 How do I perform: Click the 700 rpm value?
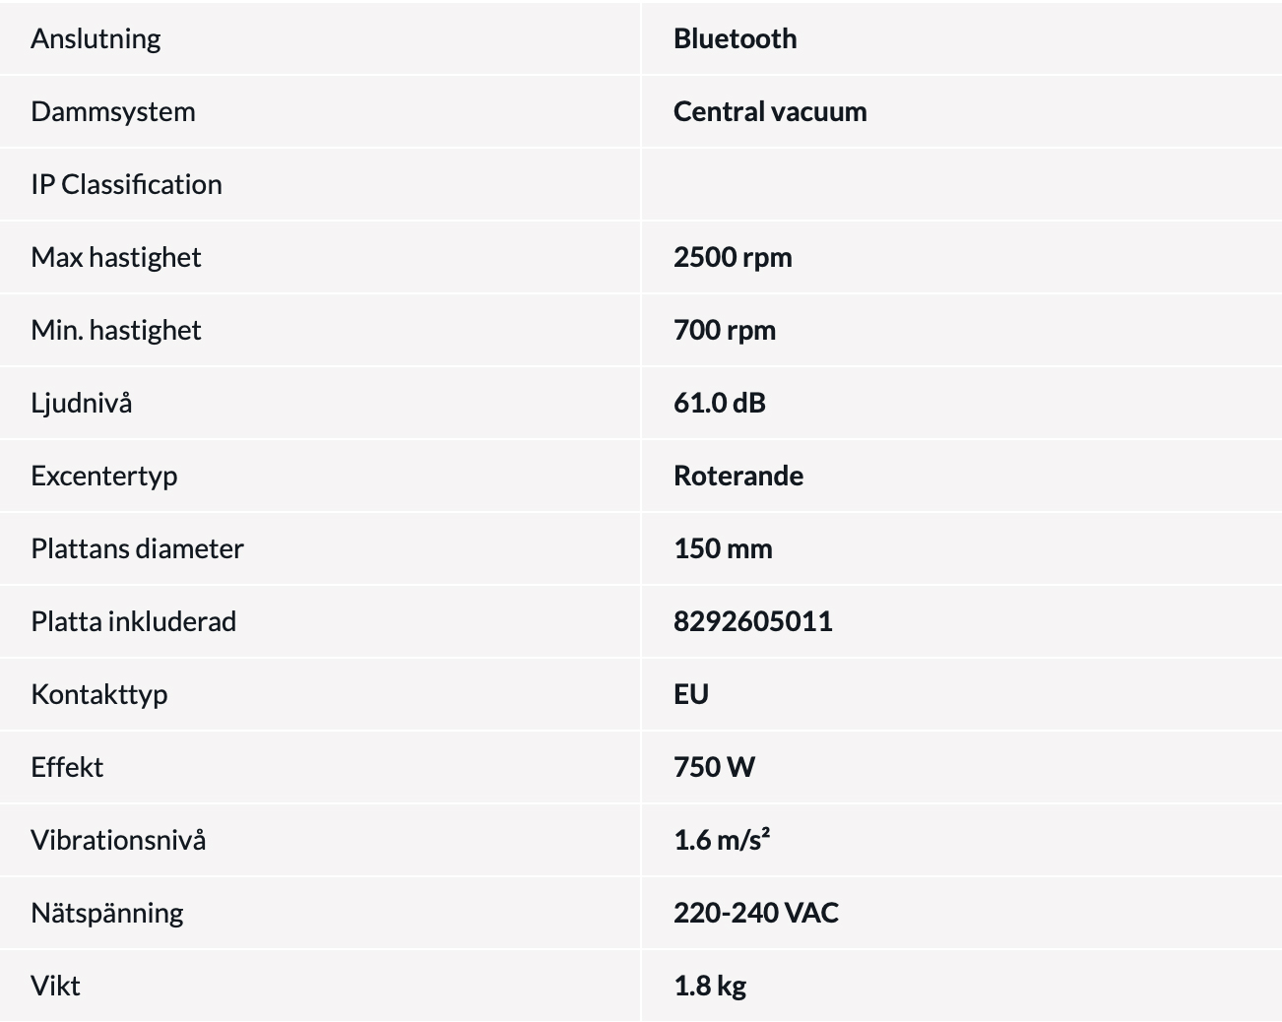(x=725, y=330)
